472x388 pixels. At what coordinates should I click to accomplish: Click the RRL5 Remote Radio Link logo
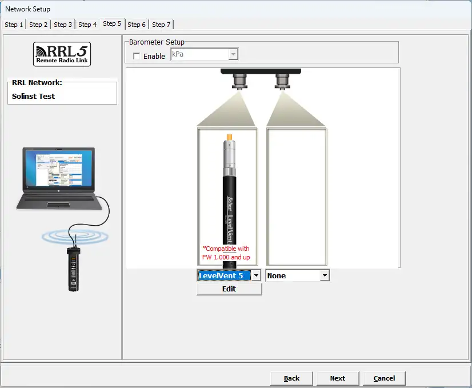tap(62, 54)
